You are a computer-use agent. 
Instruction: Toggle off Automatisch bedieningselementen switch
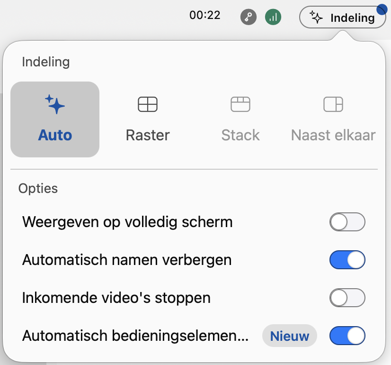tap(347, 336)
